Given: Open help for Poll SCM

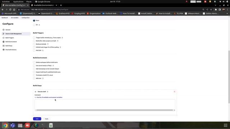Looking at the screenshot, I should (x=43, y=51).
